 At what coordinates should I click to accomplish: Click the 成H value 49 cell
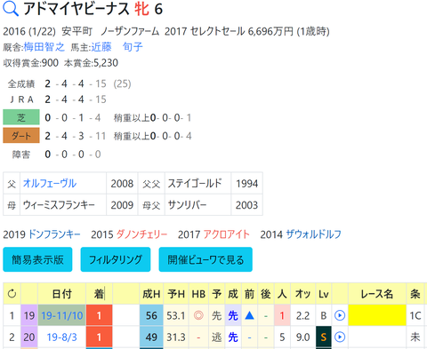151,337
